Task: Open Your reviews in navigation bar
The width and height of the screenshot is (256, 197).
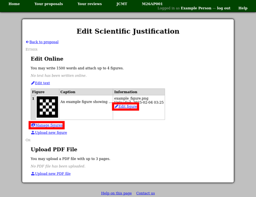Action: click(90, 4)
